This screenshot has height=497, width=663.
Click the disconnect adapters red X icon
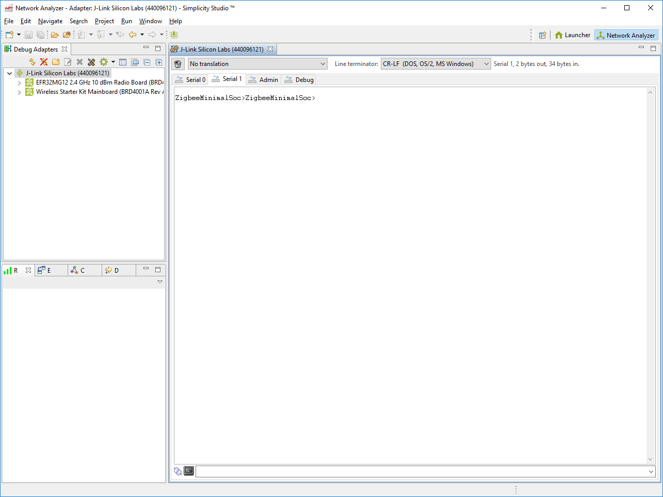coord(44,62)
